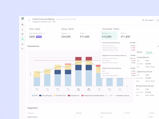159x119 pixels.
Task: Click the bottom analytics graph sidebar icon
Action: (x=22, y=49)
